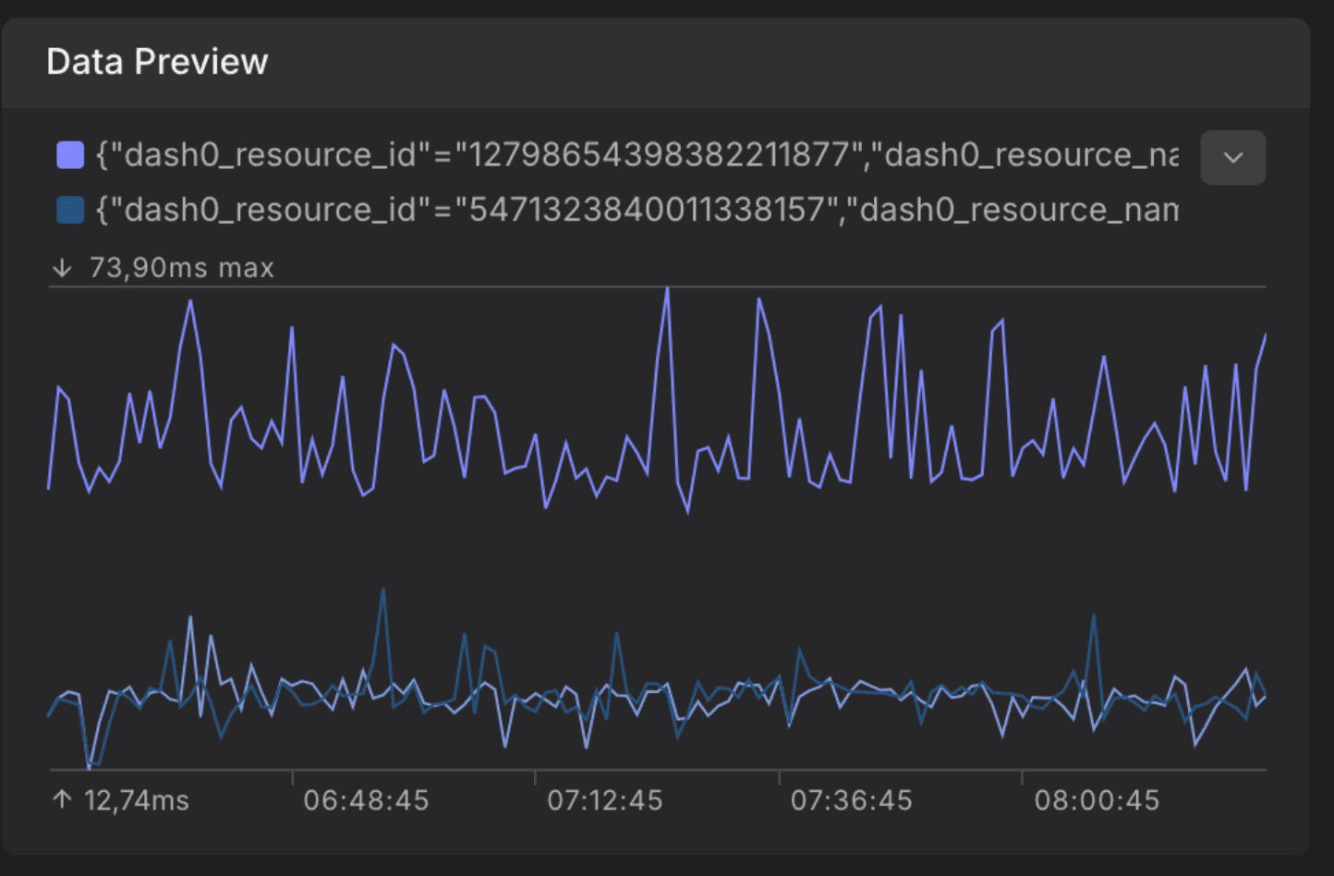Click the 07:12:45 time axis label
Viewport: 1334px width, 876px height.
click(x=605, y=800)
